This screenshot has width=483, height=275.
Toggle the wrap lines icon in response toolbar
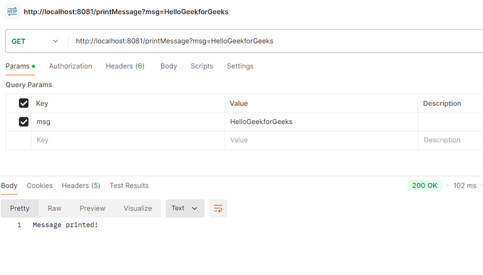coord(218,208)
